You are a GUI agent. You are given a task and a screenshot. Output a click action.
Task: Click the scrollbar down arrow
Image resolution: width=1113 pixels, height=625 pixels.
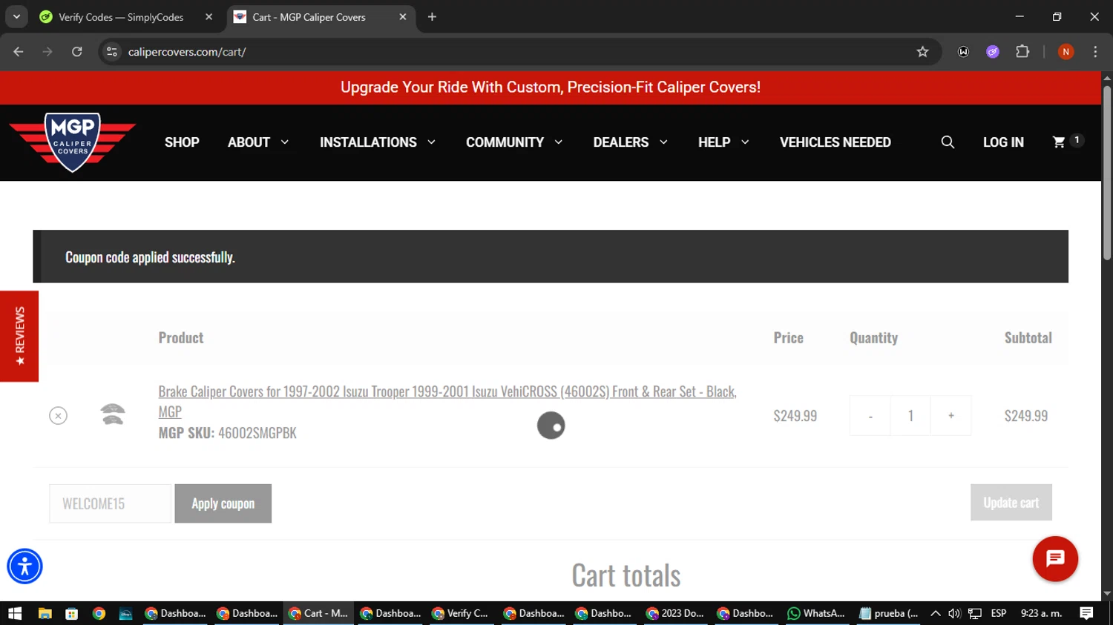coord(1107,594)
